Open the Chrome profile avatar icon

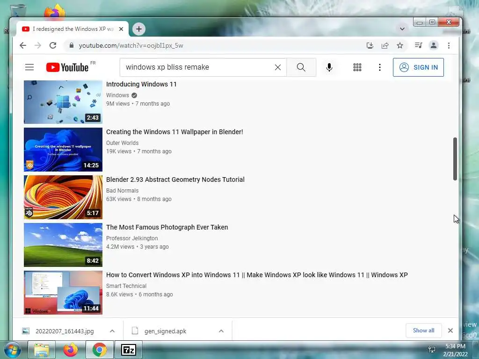pyautogui.click(x=433, y=45)
